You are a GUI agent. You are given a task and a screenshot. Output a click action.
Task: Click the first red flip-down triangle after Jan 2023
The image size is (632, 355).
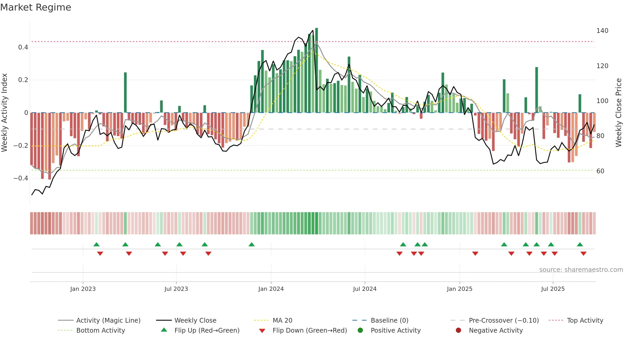coord(100,253)
